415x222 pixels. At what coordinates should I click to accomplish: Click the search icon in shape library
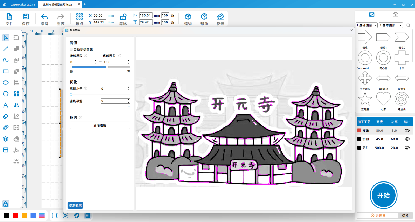[x=408, y=25]
